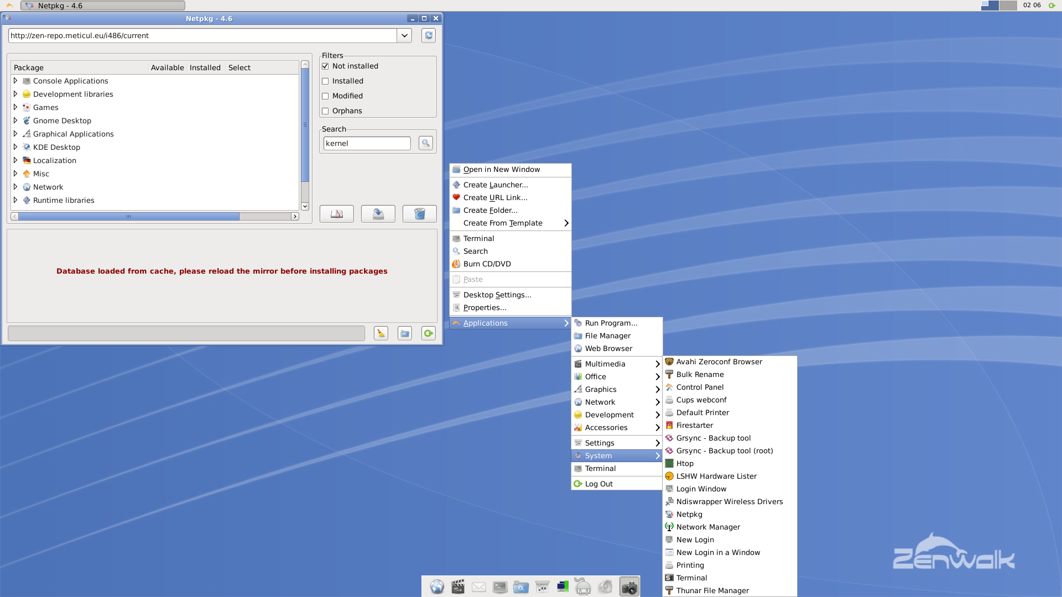
Task: Select Create Launcher... in context menu
Action: [510, 185]
